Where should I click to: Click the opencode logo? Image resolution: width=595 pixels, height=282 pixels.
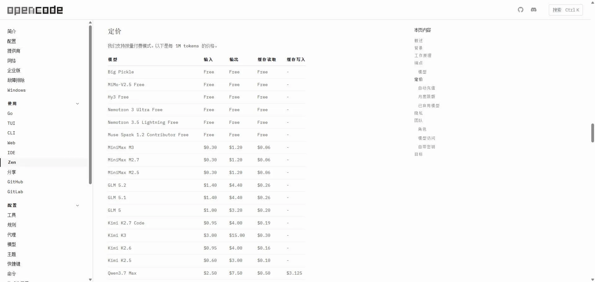point(35,10)
